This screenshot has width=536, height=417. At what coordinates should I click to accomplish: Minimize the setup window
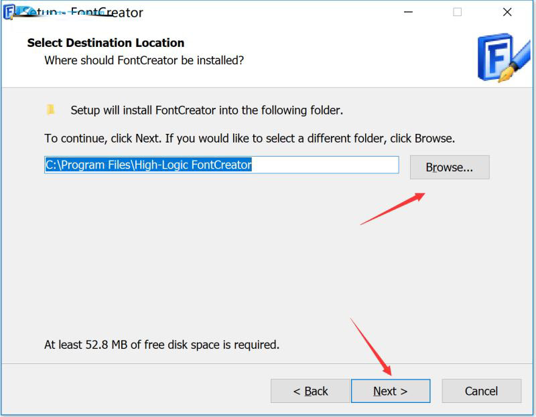pyautogui.click(x=408, y=12)
